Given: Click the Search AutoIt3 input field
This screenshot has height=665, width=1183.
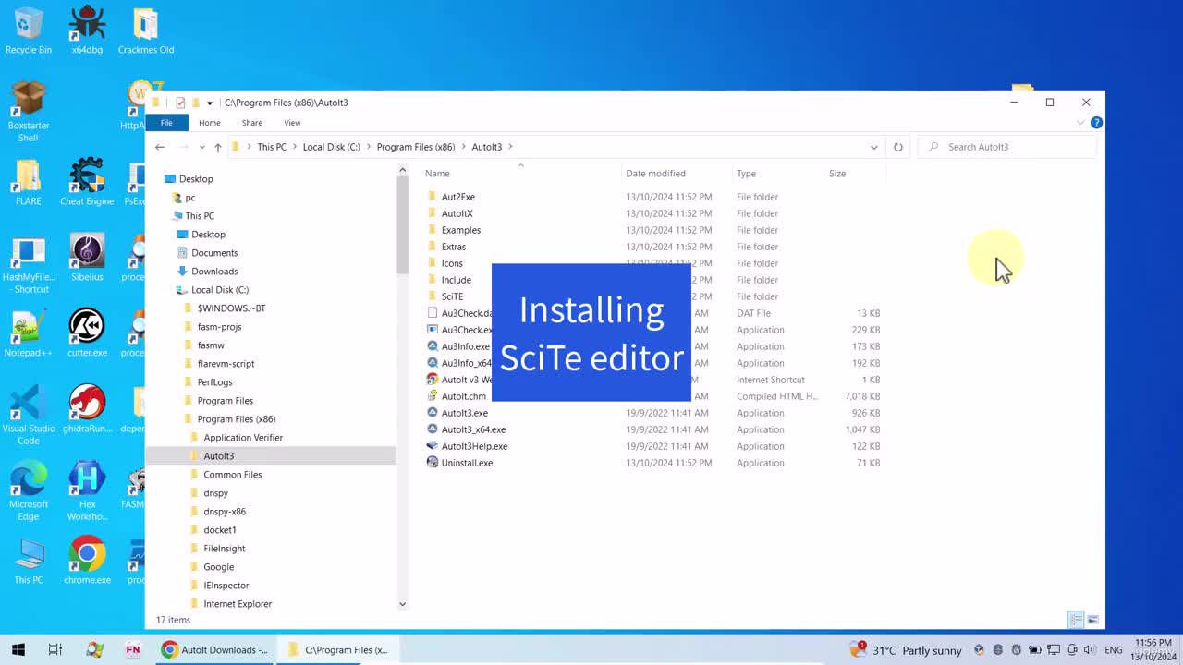Looking at the screenshot, I should point(1012,147).
